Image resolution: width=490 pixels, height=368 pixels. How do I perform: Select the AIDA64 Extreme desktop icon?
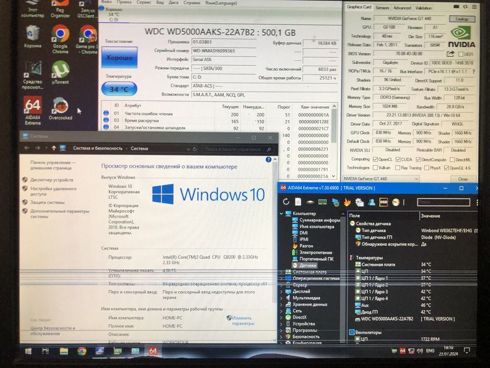[x=33, y=110]
